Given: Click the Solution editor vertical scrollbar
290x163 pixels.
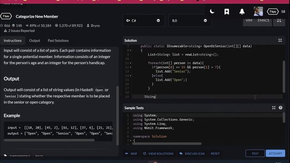Looking at the screenshot, I should pyautogui.click(x=284, y=77).
